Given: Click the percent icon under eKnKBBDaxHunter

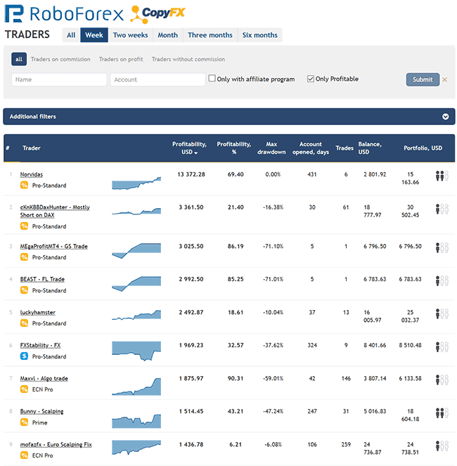Looking at the screenshot, I should (x=24, y=226).
